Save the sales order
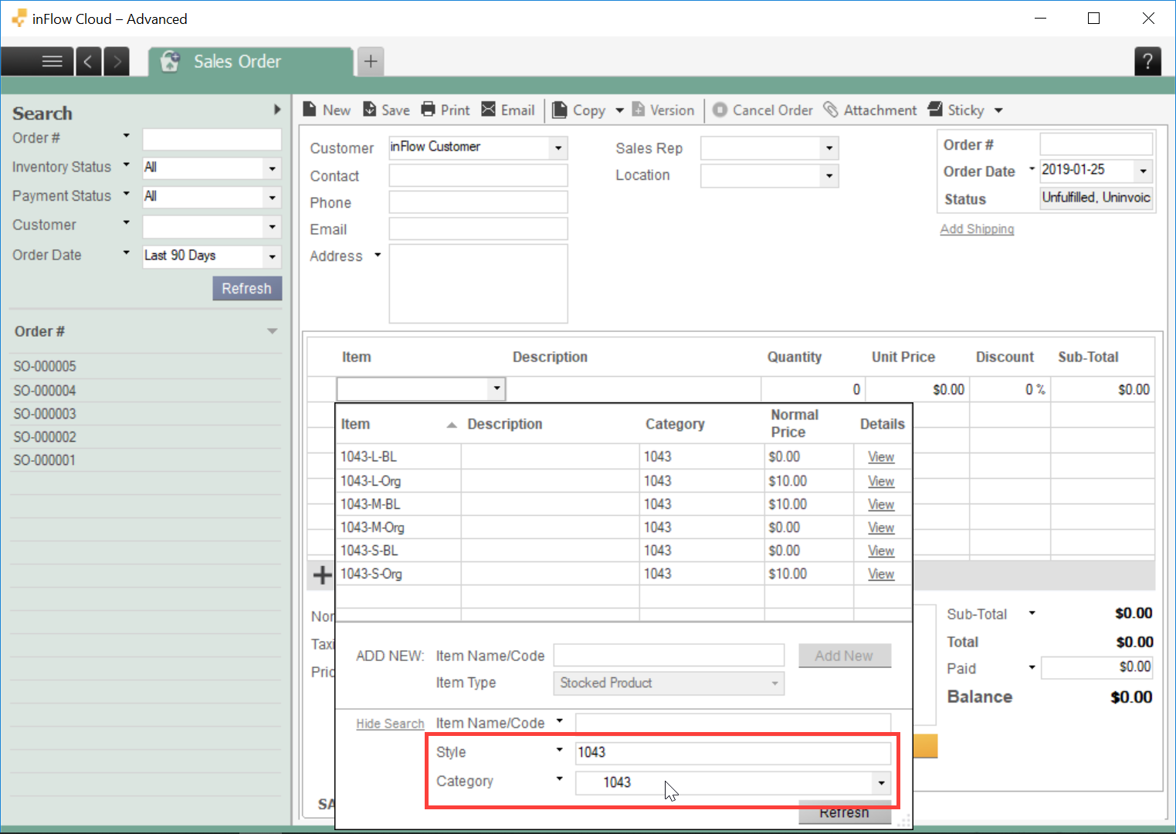The height and width of the screenshot is (834, 1176). [x=386, y=110]
